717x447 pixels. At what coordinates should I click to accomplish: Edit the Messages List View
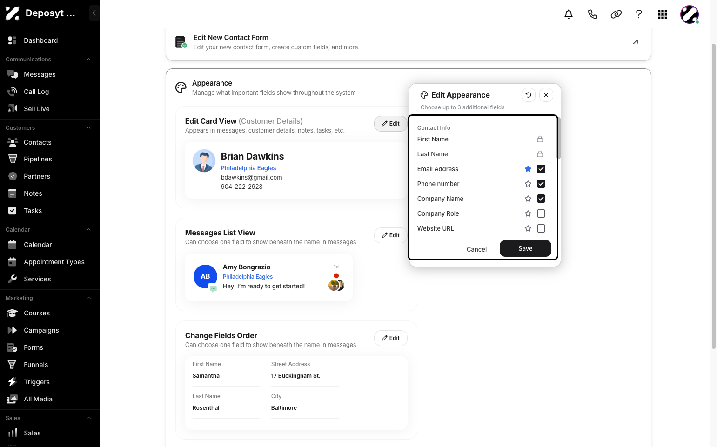(390, 235)
